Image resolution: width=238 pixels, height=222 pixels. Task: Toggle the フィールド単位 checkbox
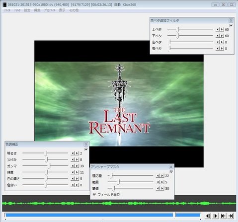click(x=94, y=194)
